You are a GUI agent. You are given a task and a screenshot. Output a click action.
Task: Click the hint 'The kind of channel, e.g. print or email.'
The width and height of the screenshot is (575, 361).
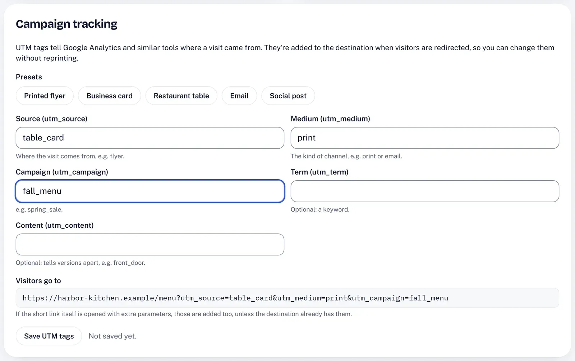[346, 156]
